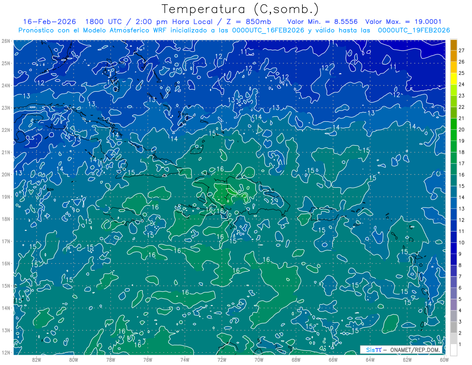Click colorbar legend label 20
The width and height of the screenshot is (472, 365).
click(461, 130)
